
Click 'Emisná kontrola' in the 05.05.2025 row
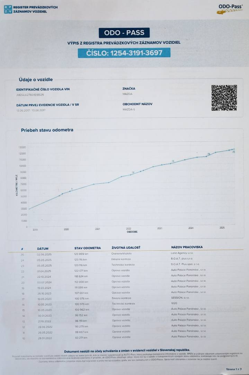[121, 259]
